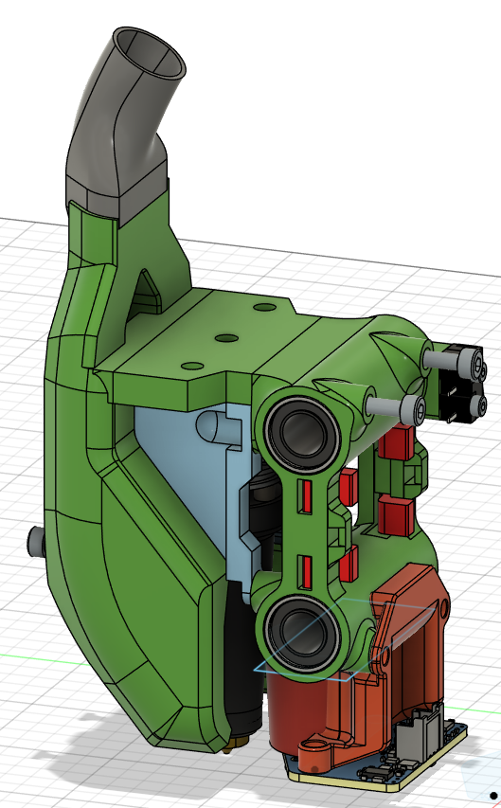The height and width of the screenshot is (808, 501).
Task: Select the orange housing body
Action: click(x=407, y=665)
